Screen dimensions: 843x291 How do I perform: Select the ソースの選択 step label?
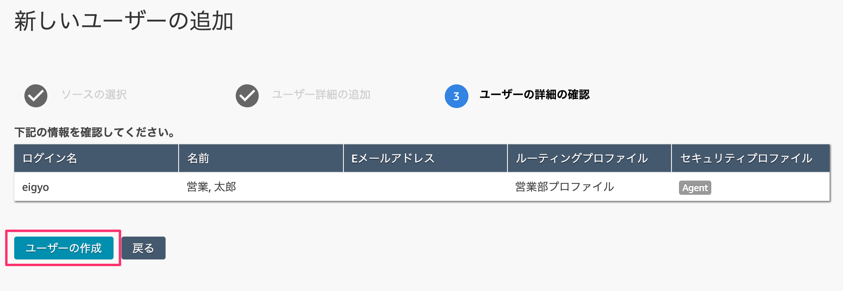(94, 95)
